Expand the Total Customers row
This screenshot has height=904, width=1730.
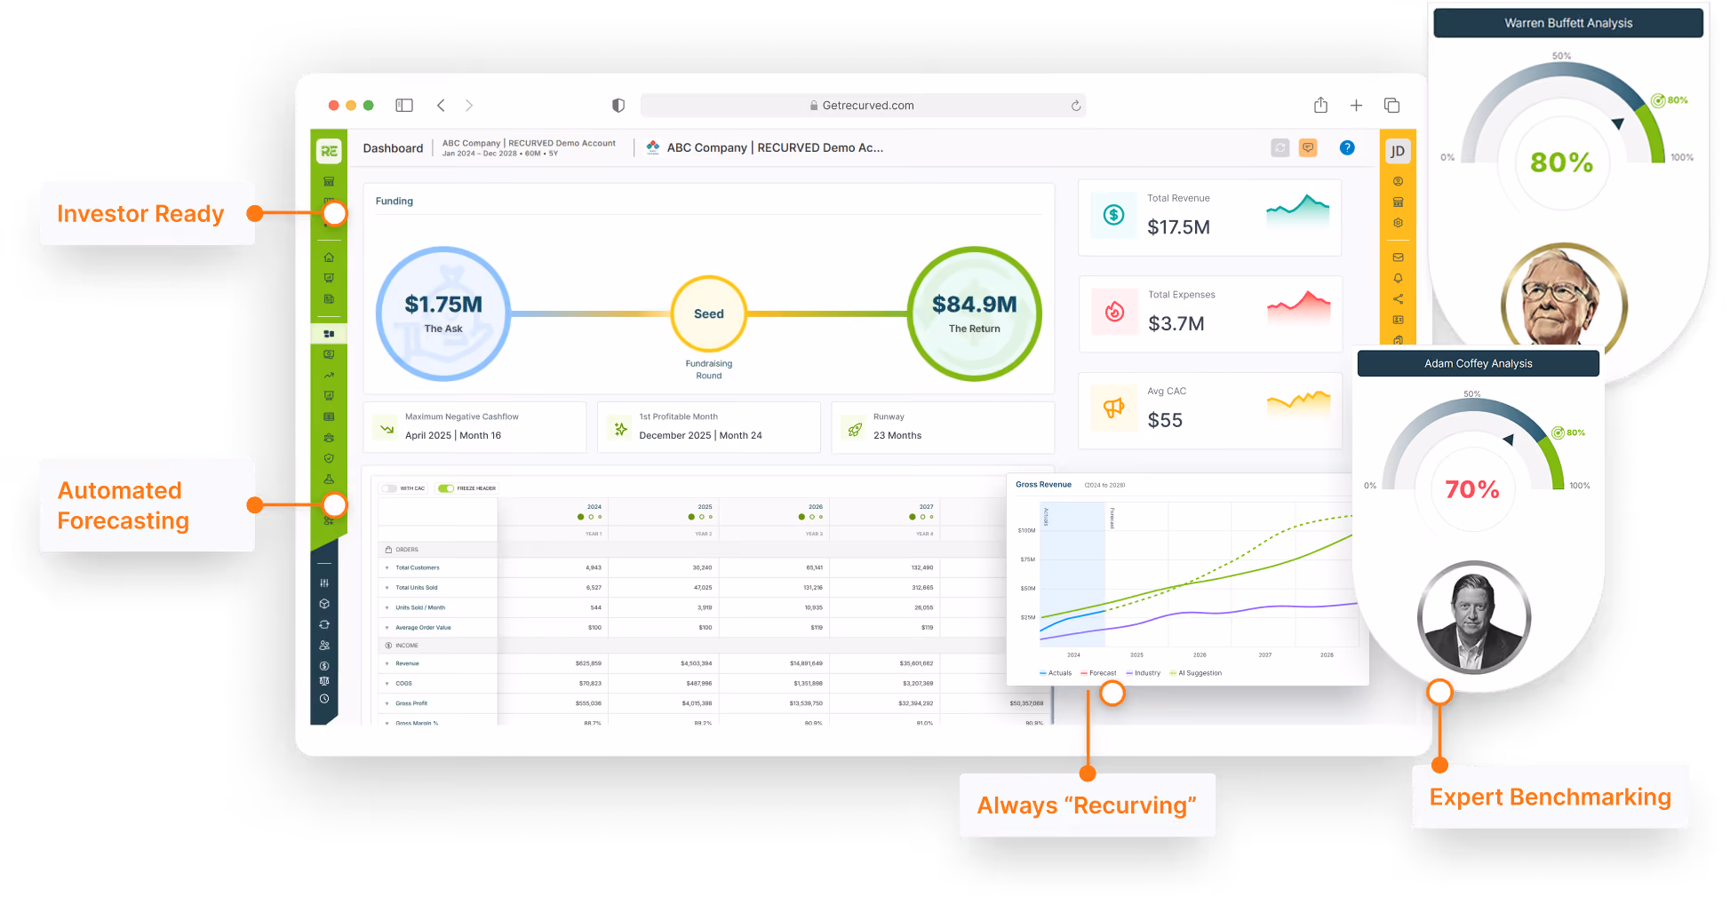(387, 568)
